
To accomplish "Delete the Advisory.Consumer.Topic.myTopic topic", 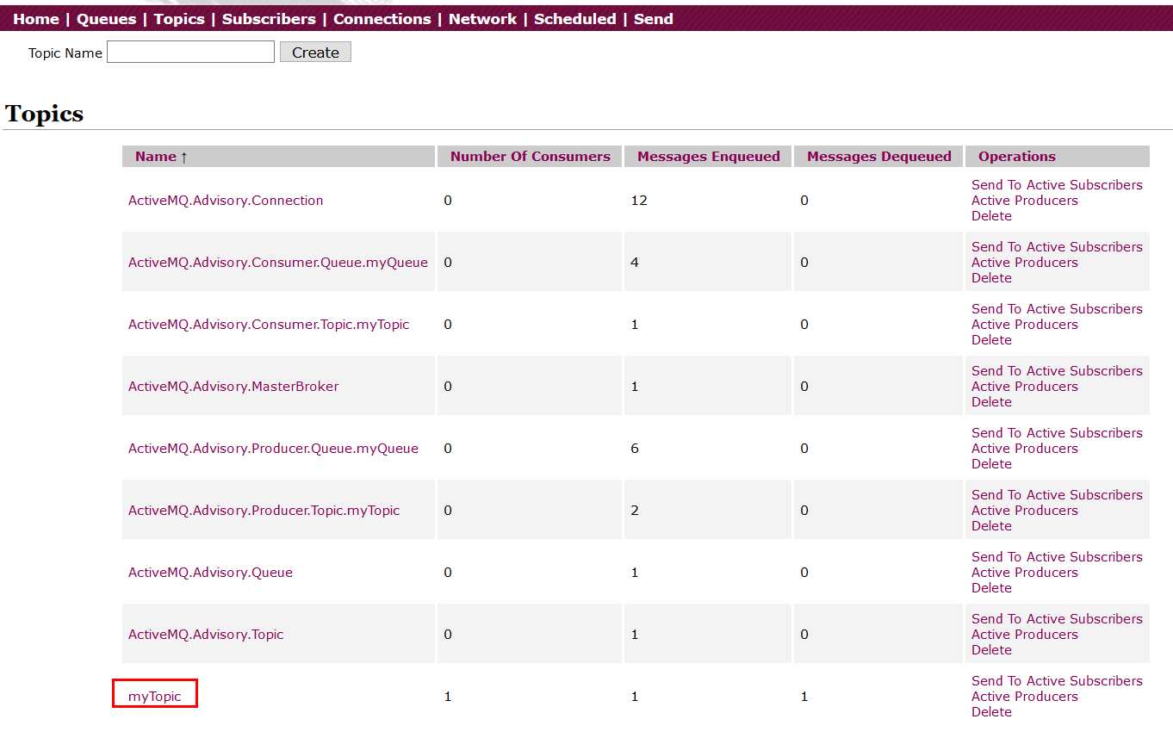I will coord(991,340).
